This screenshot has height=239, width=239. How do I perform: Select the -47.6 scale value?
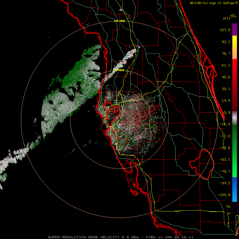click(x=225, y=148)
